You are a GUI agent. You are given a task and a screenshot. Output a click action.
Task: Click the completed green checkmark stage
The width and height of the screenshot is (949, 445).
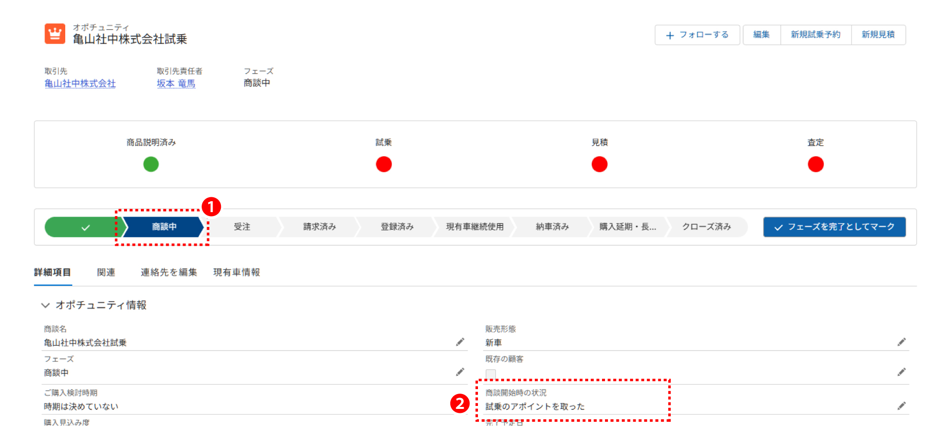[x=83, y=227]
